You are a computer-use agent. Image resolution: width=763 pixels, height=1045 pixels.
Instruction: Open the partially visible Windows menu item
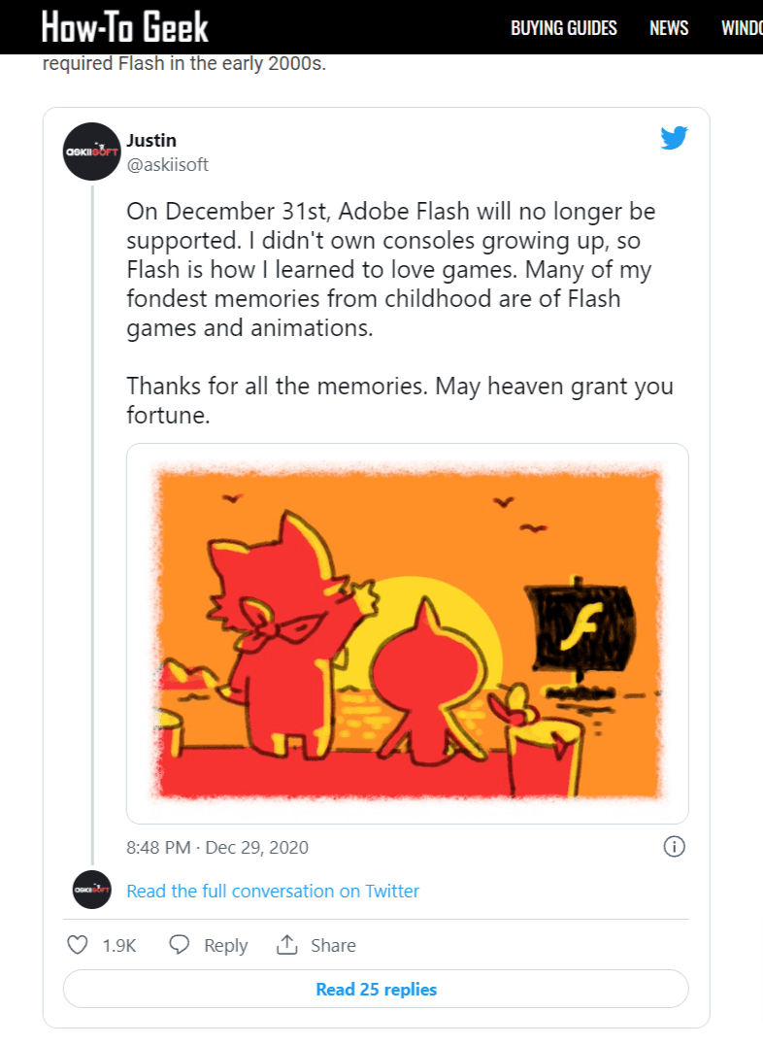pos(742,28)
